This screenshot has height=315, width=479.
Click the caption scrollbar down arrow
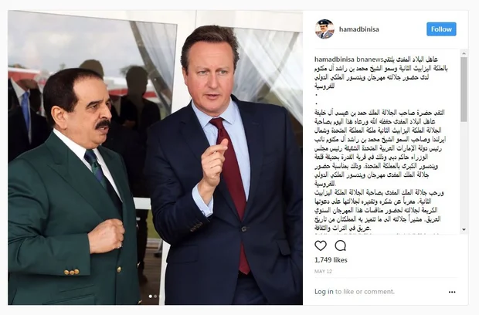coord(464,229)
